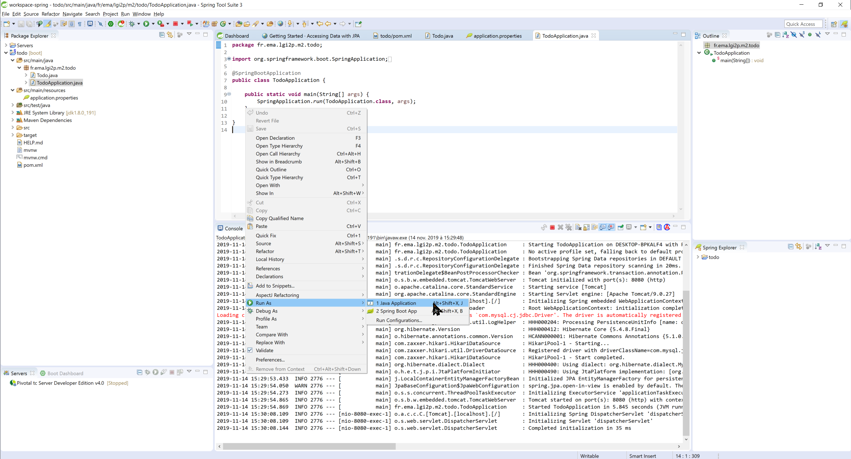851x459 pixels.
Task: Select Pivotal tc Server Developer Edition entry
Action: point(69,383)
